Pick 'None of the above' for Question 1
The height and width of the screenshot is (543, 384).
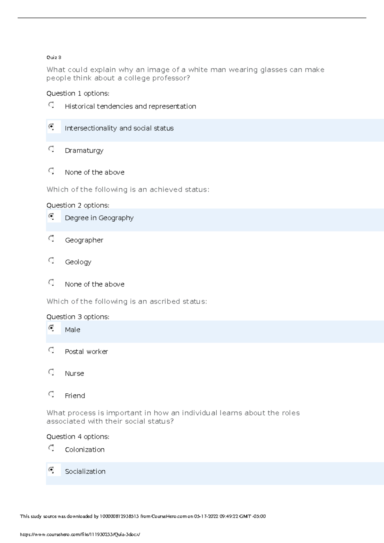point(51,171)
